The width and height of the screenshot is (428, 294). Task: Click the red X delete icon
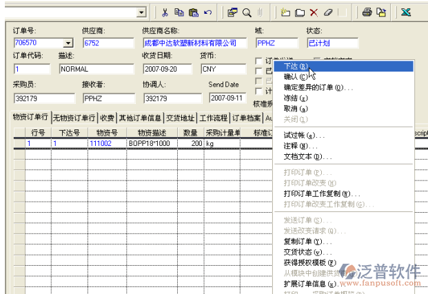pyautogui.click(x=314, y=12)
